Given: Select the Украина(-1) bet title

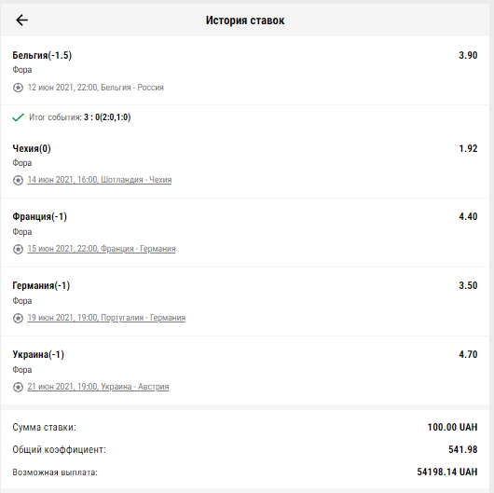Looking at the screenshot, I should (38, 355).
